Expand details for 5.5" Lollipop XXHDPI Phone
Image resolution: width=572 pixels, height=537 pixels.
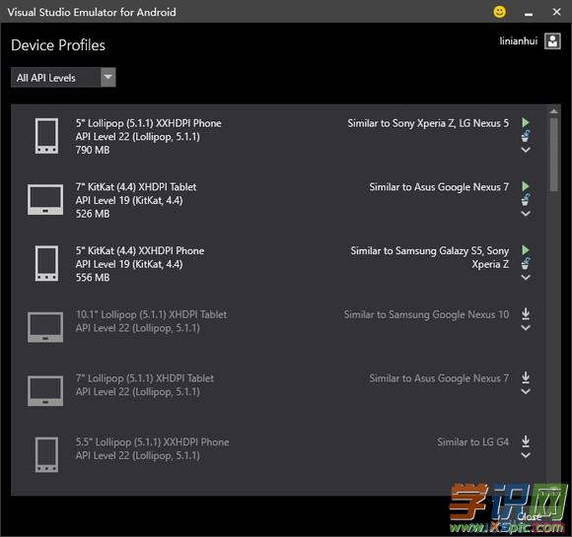tap(526, 455)
